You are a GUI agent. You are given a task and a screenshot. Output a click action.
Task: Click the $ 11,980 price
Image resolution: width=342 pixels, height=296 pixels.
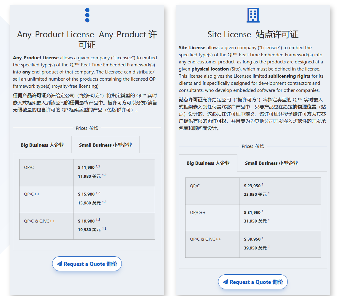point(86,167)
